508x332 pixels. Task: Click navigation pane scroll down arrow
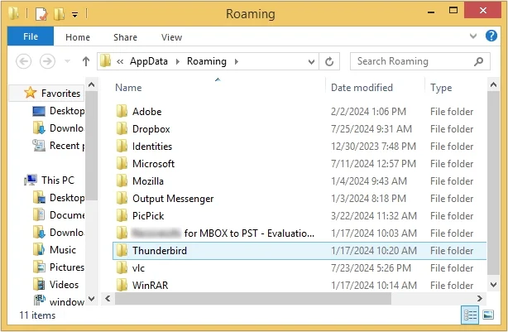point(92,299)
